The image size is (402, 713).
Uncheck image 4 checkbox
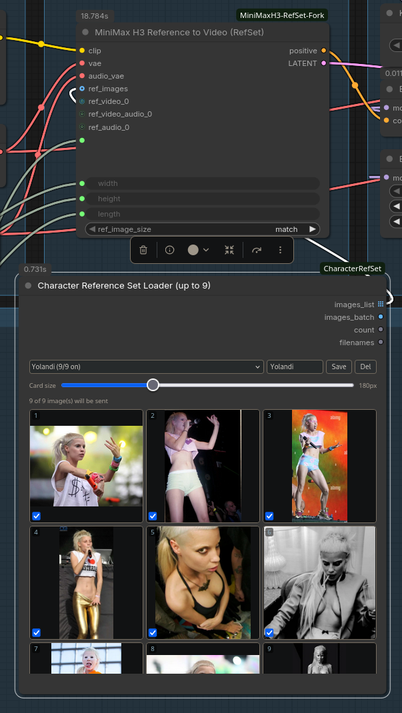point(37,632)
